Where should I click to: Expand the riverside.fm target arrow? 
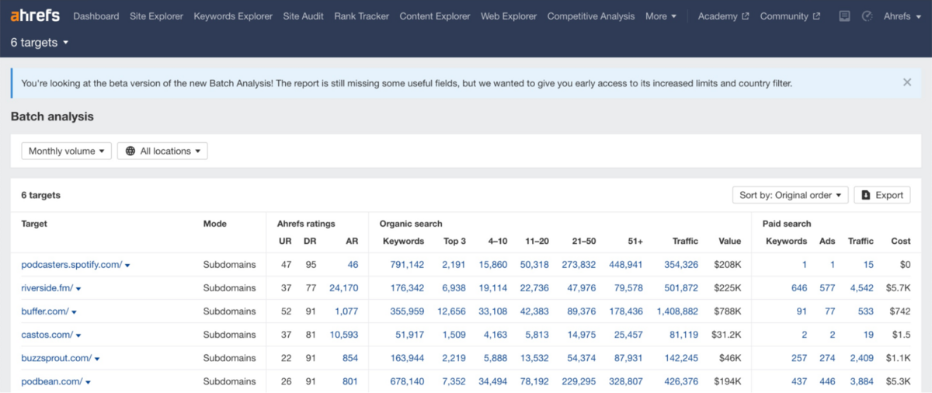click(x=78, y=289)
